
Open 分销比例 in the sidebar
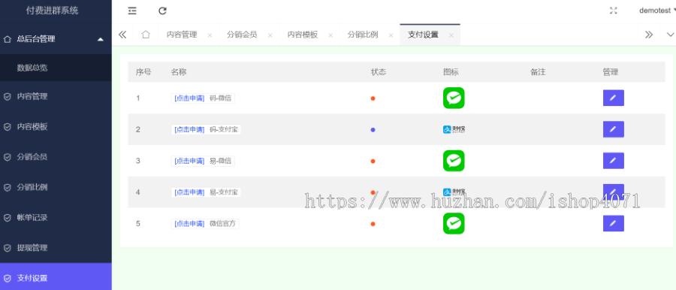pos(56,187)
